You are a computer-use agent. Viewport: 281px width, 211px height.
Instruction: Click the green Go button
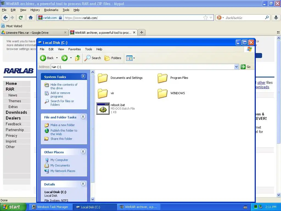[246, 67]
